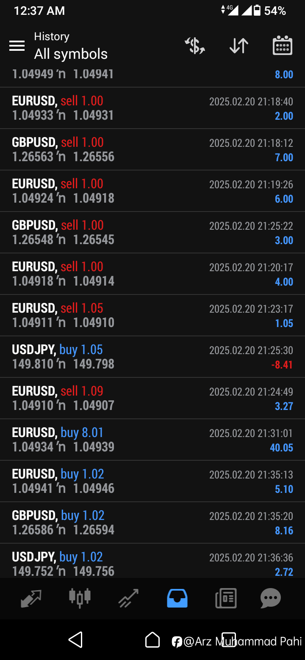The width and height of the screenshot is (305, 660).
Task: Go to Quotes tab in bottom bar
Action: pyautogui.click(x=31, y=598)
